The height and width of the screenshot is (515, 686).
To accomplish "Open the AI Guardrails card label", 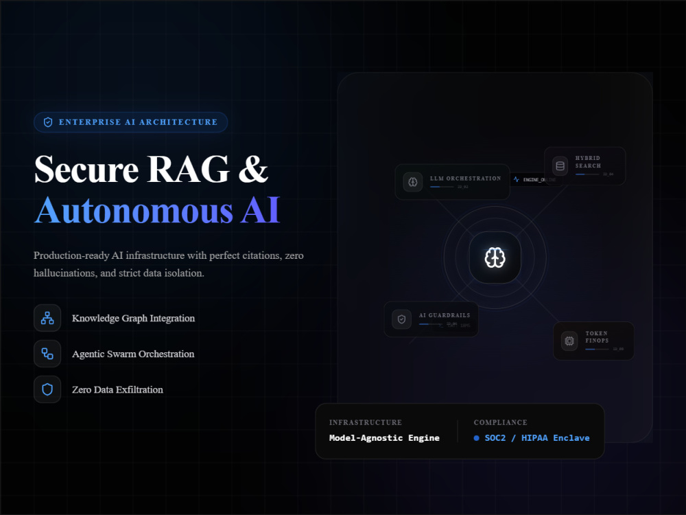I will pos(445,315).
